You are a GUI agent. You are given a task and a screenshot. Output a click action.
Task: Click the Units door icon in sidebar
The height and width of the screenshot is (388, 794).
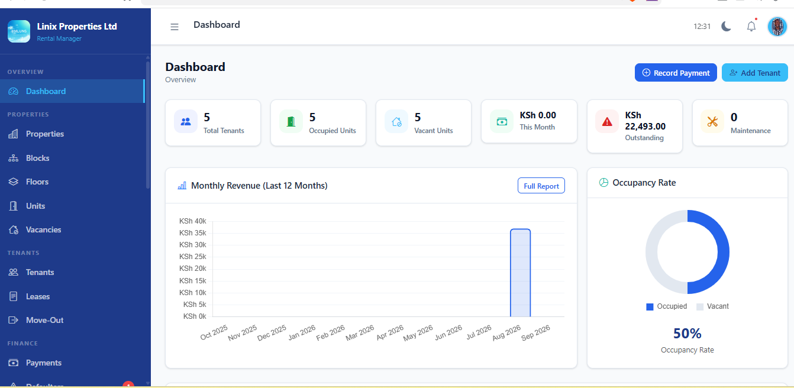pos(13,206)
